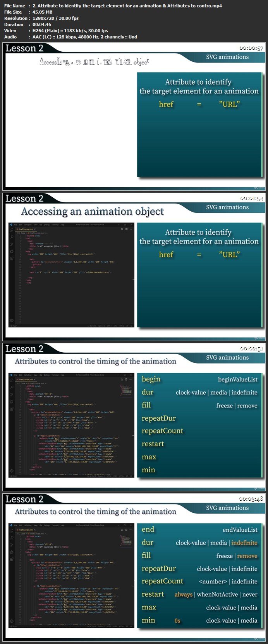
Task: Select hrefExample.html tab in the 00:02:51 frame
Action: pos(26,380)
